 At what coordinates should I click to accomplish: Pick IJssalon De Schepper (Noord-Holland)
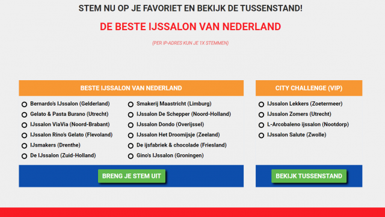[131, 115]
